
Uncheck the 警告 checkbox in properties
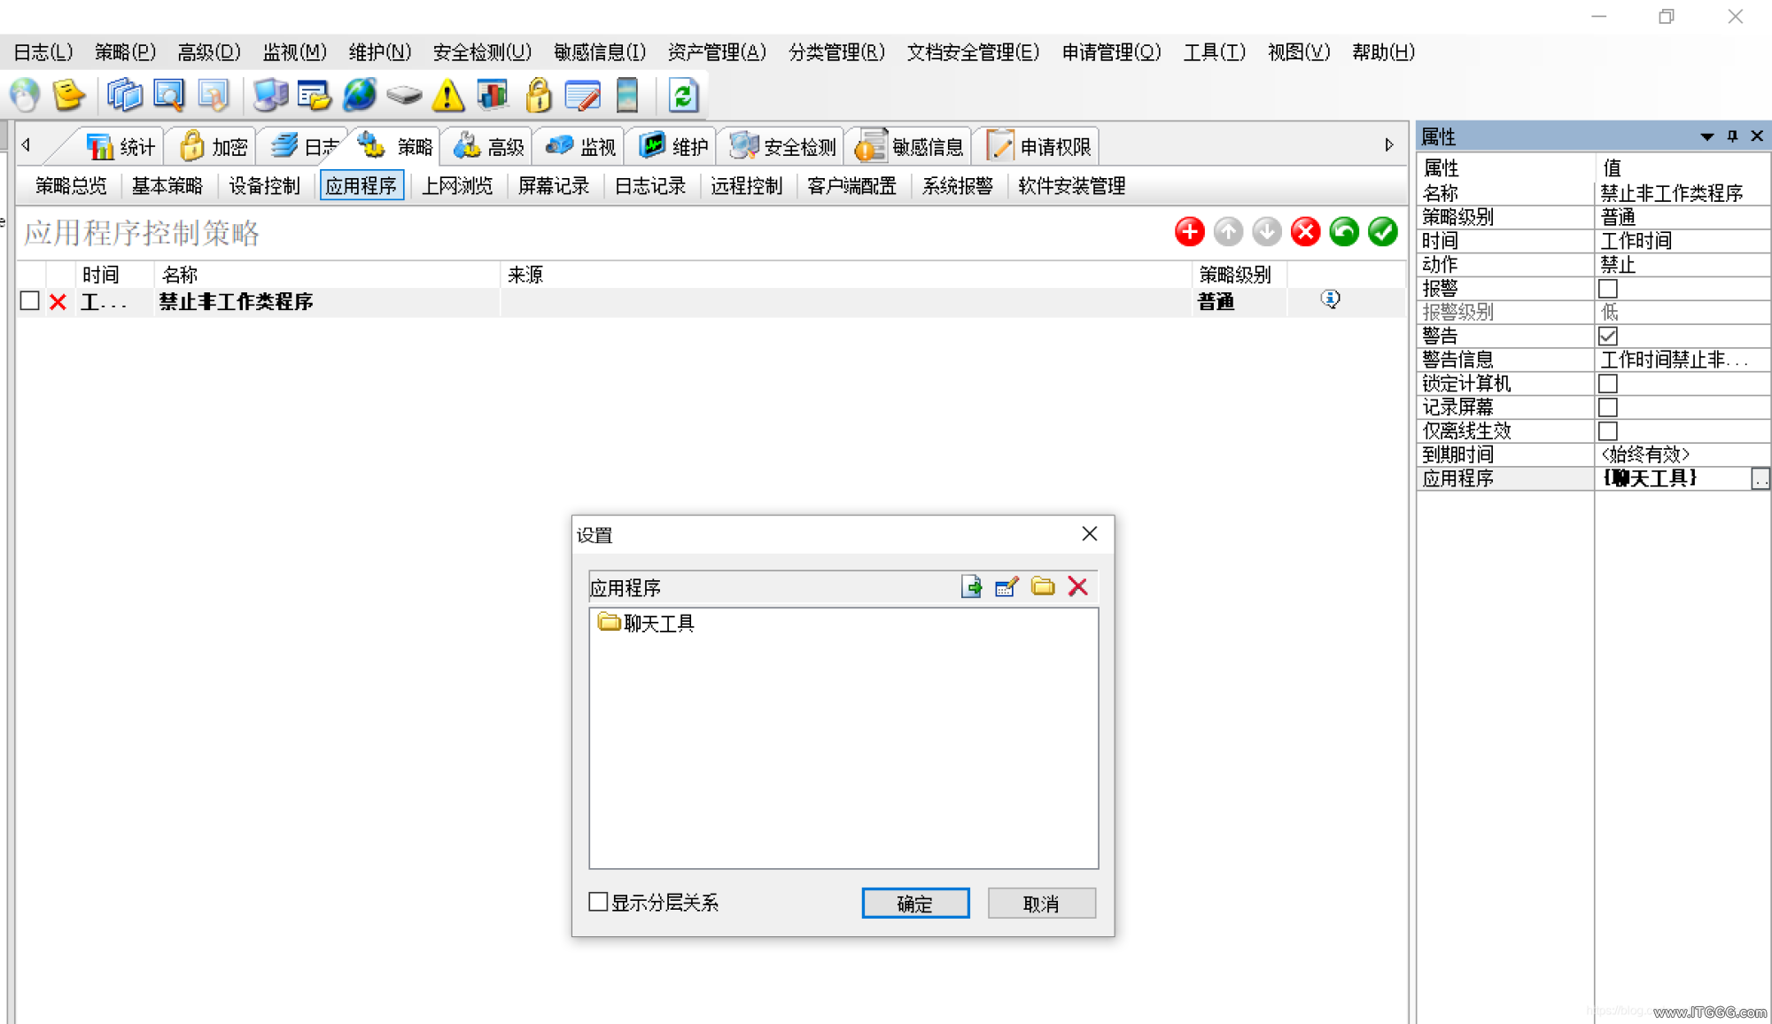click(x=1608, y=337)
